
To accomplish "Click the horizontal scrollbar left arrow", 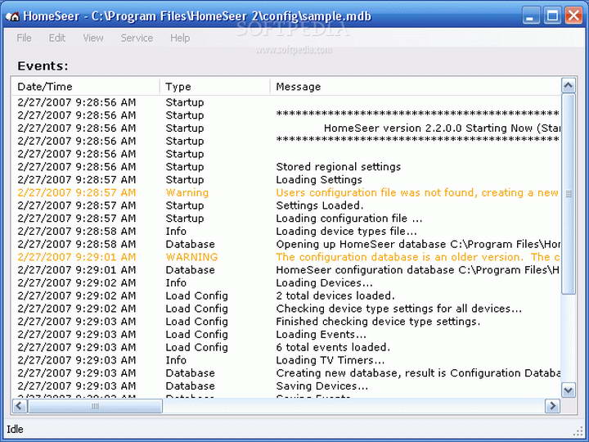I will (20, 406).
